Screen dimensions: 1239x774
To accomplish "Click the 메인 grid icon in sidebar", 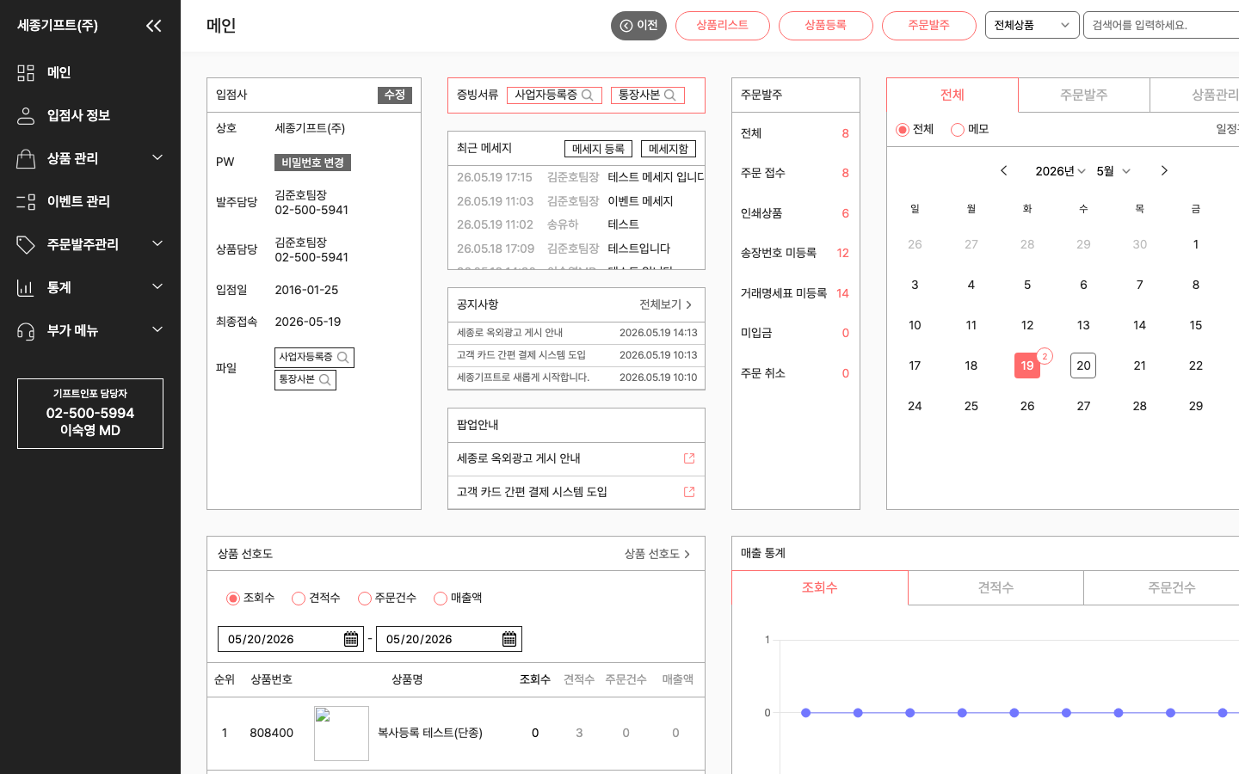I will pos(26,73).
